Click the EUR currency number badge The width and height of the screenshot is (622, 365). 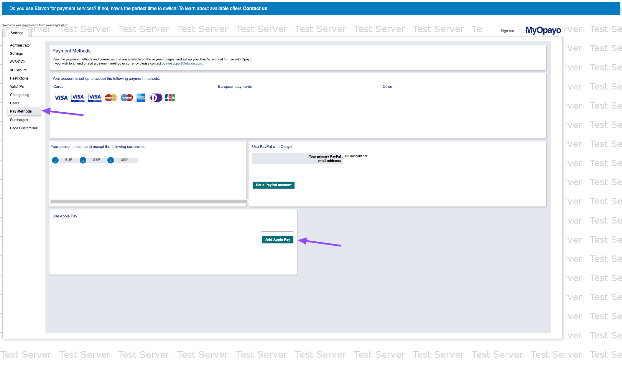pos(55,160)
